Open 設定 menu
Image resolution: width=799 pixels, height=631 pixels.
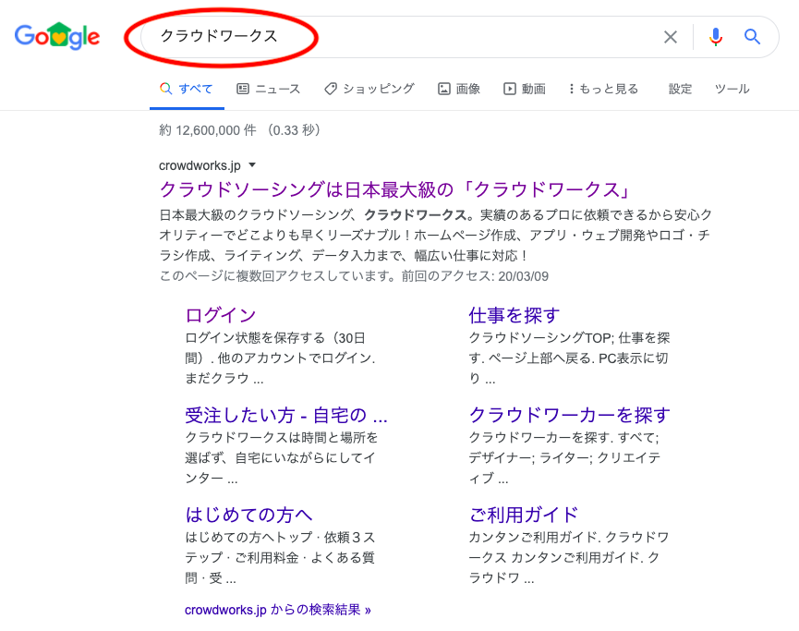[680, 89]
